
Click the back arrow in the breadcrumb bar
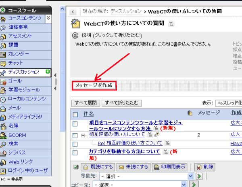(x=73, y=12)
